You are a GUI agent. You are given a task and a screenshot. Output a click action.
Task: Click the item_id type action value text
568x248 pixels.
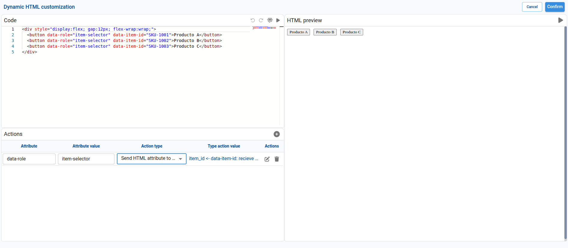pos(223,159)
